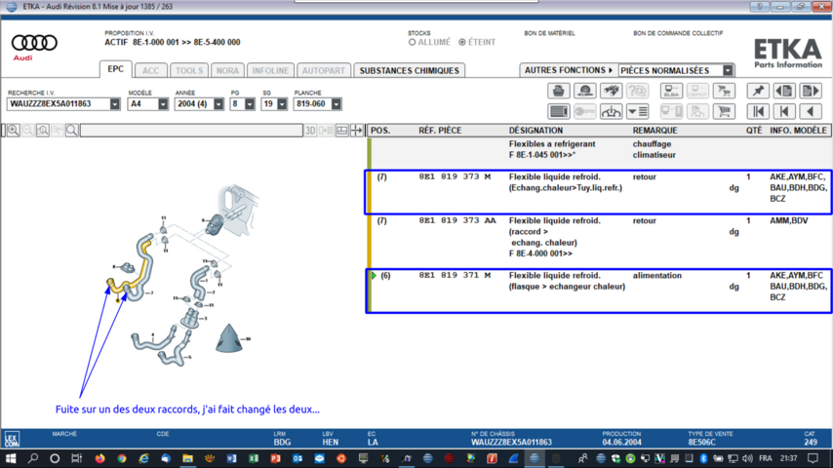Screen dimensions: 833x468
Task: Click the taskbar clock showing 21:37
Action: [x=789, y=458]
